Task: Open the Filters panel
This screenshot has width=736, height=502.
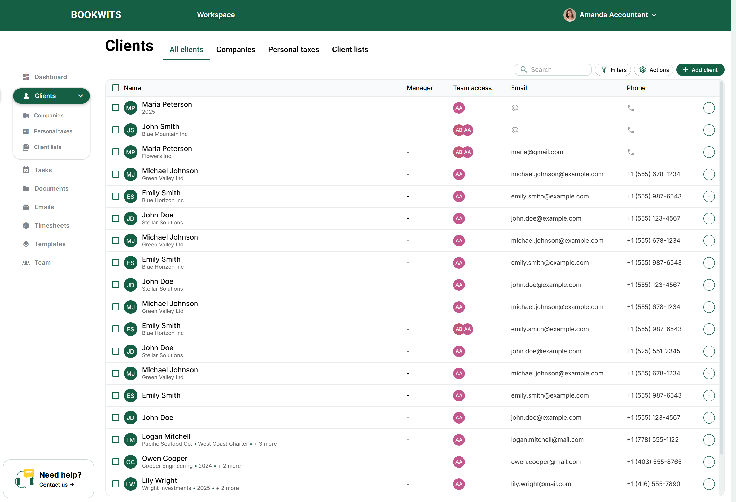Action: [x=613, y=70]
